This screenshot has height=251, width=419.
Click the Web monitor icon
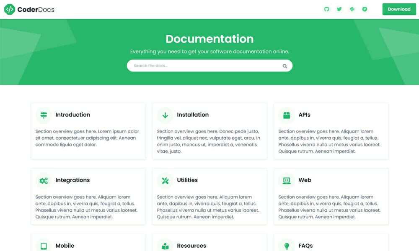coord(287,180)
